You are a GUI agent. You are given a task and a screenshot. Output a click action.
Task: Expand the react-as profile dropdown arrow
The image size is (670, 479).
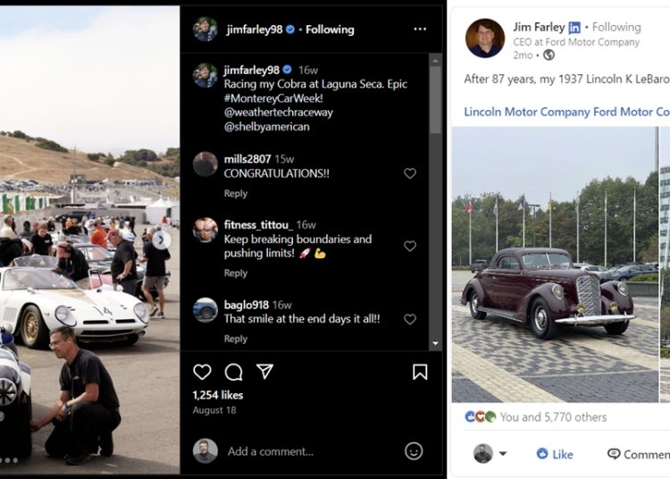503,454
